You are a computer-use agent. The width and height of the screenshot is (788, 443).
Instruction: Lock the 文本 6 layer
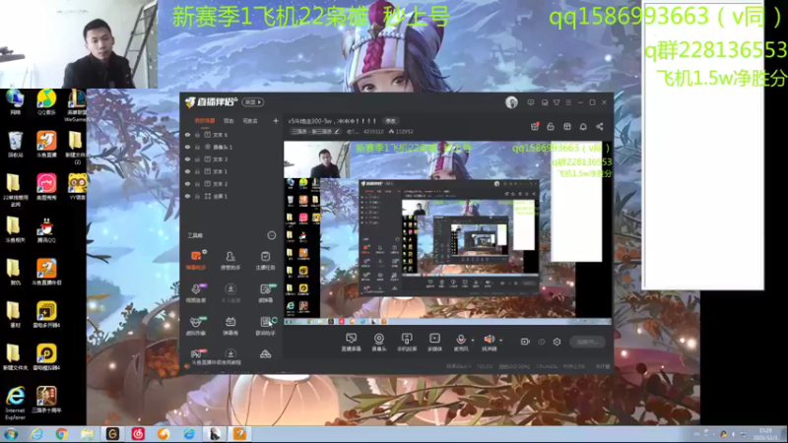pyautogui.click(x=197, y=135)
